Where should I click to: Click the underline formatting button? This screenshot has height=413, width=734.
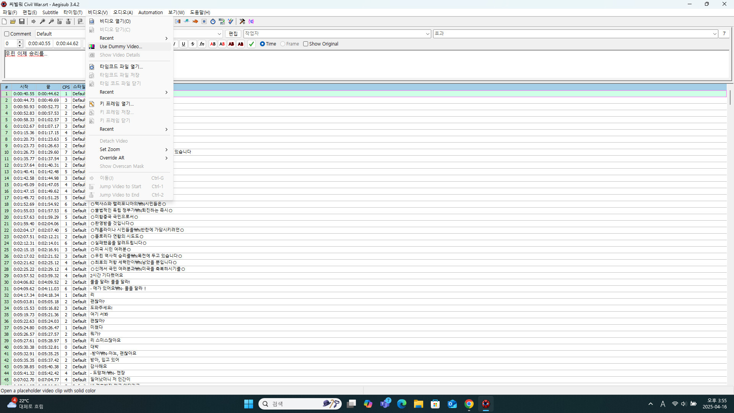(x=183, y=44)
